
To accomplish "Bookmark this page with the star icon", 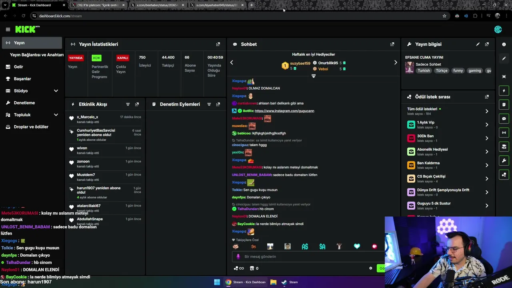I will pos(444,16).
